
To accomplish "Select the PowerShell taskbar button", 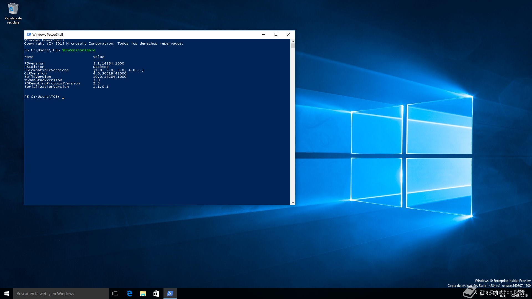I will tap(170, 293).
